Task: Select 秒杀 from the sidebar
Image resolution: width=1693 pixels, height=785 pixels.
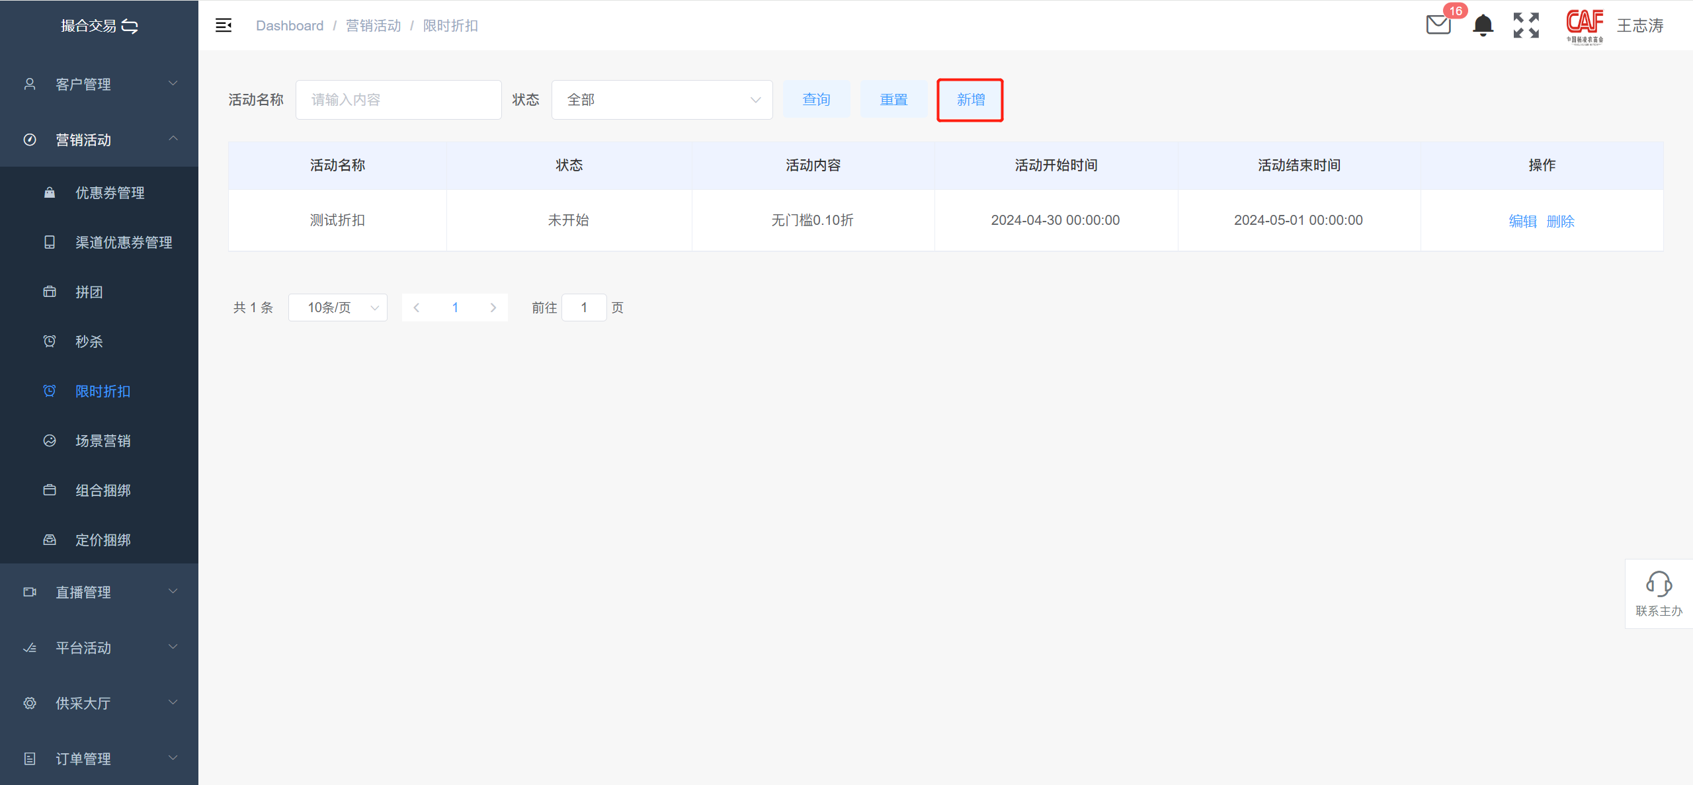Action: (89, 341)
